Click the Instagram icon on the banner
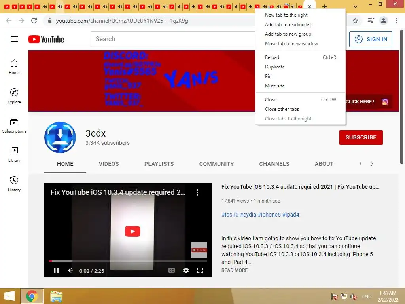 [x=385, y=102]
